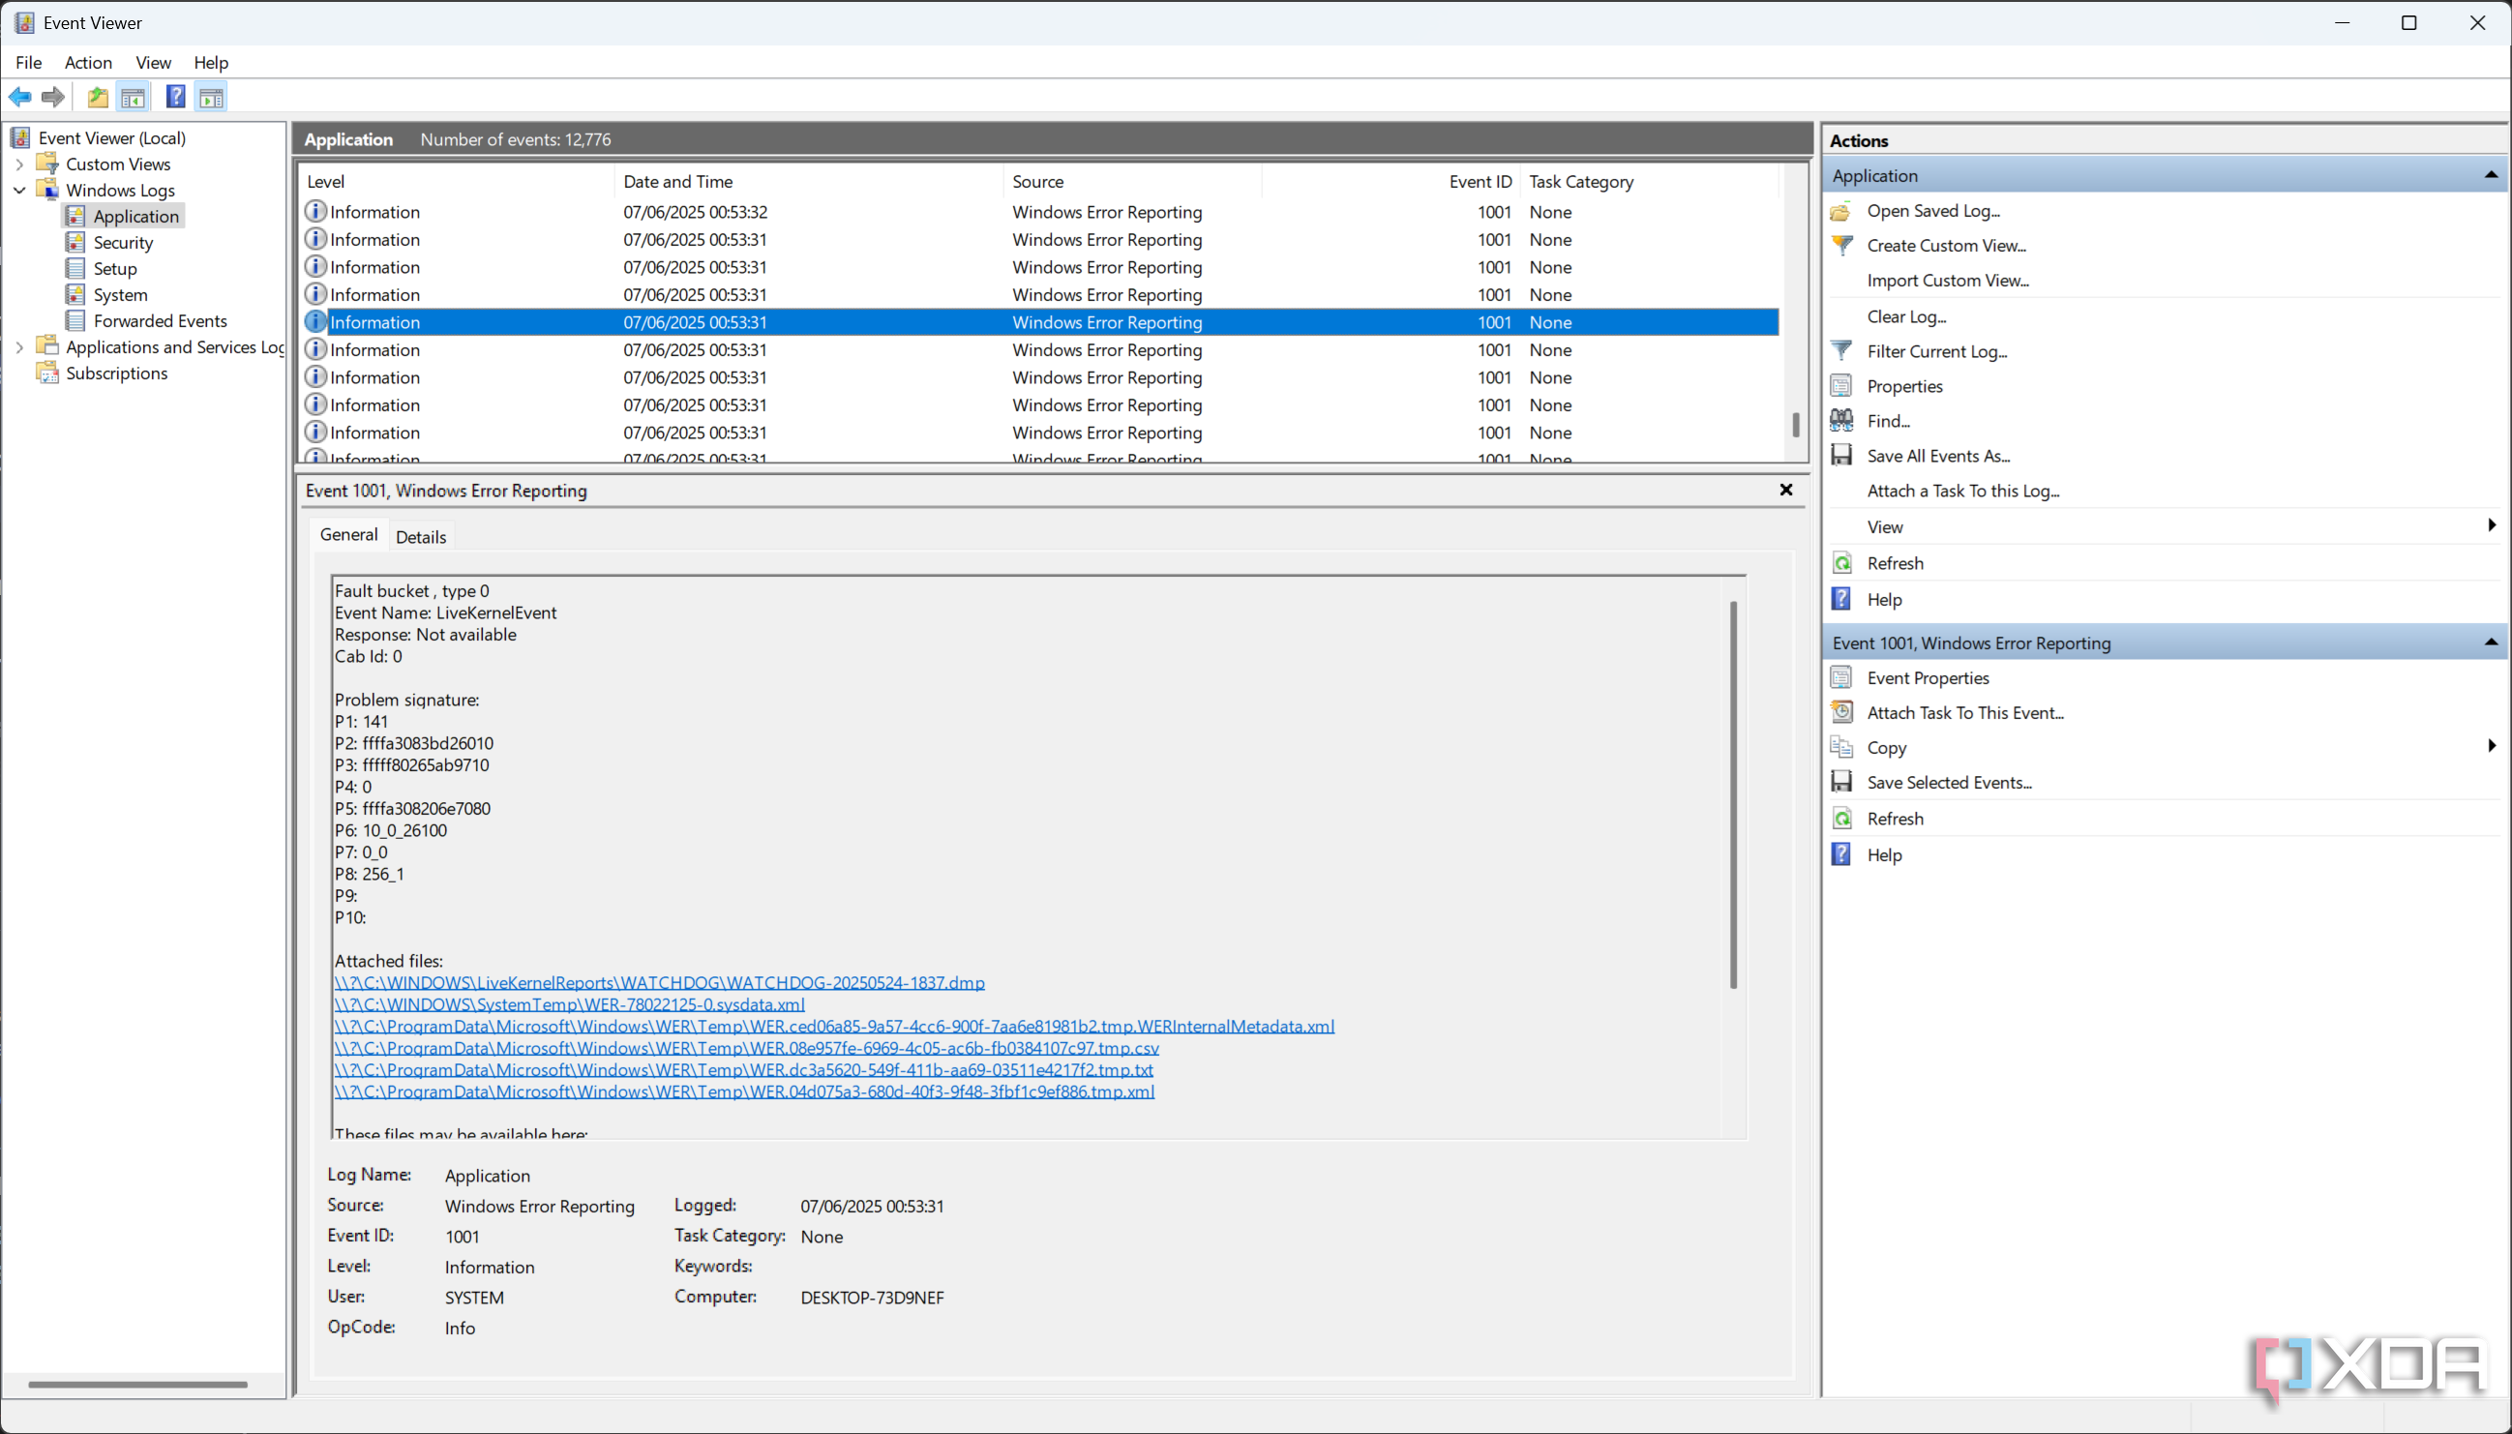Switch to the Details tab
Viewport: 2512px width, 1434px height.
421,537
